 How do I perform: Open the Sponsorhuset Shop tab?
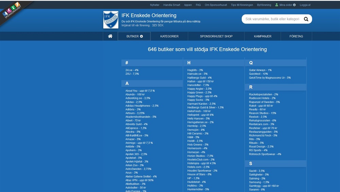tap(216, 36)
